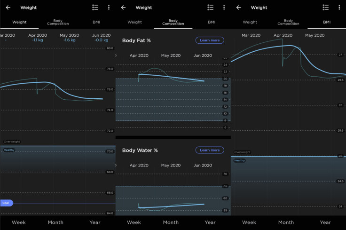
Task: Select May 2020 on Body Fat chart
Action: point(171,56)
